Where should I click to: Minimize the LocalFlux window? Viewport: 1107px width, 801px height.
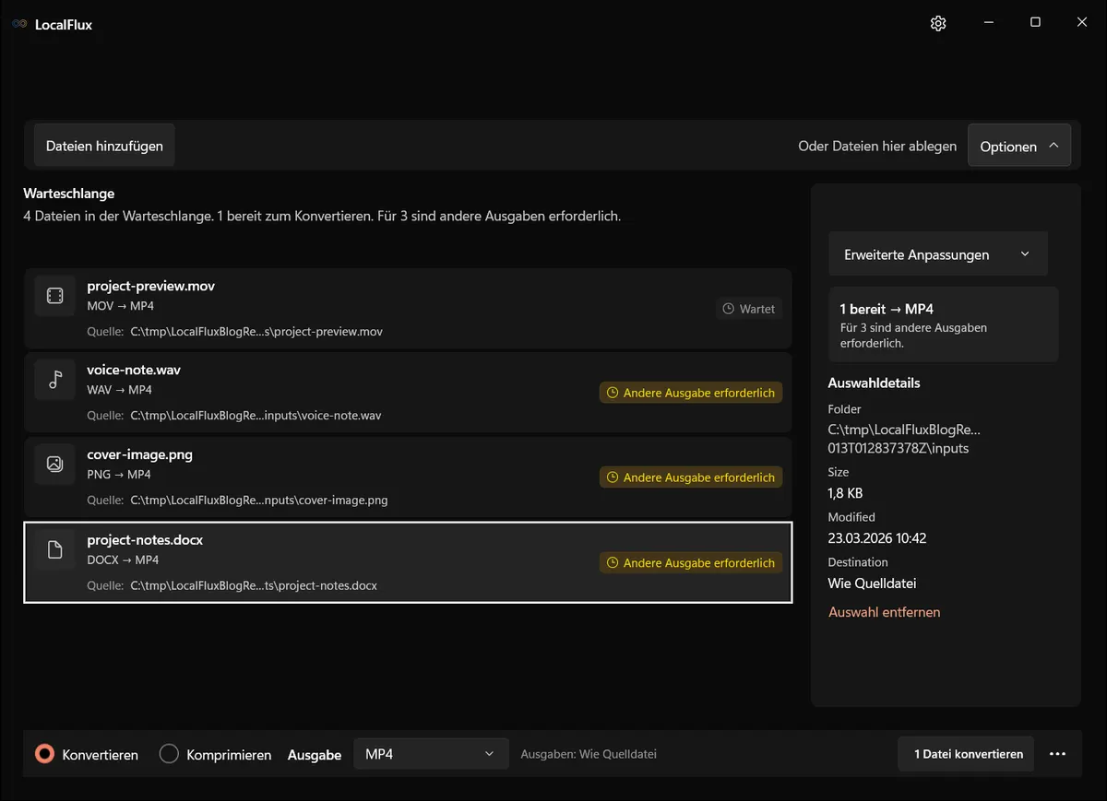pos(989,23)
